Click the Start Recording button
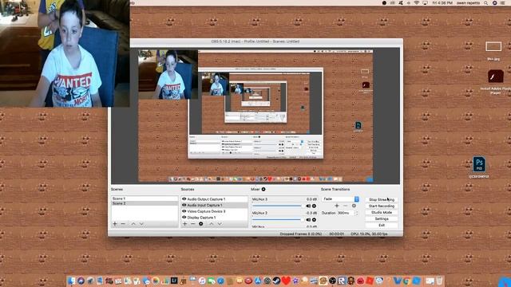The image size is (511, 287). [x=382, y=206]
